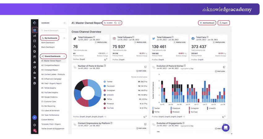Click the My Dashboards header

[x=50, y=38]
